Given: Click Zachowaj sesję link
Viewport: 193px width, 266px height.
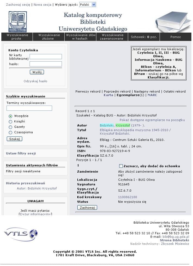Looking at the screenshot, I should point(18,5).
